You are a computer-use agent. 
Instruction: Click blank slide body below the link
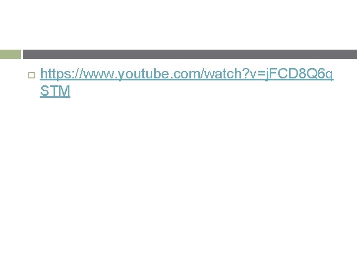tap(178, 182)
